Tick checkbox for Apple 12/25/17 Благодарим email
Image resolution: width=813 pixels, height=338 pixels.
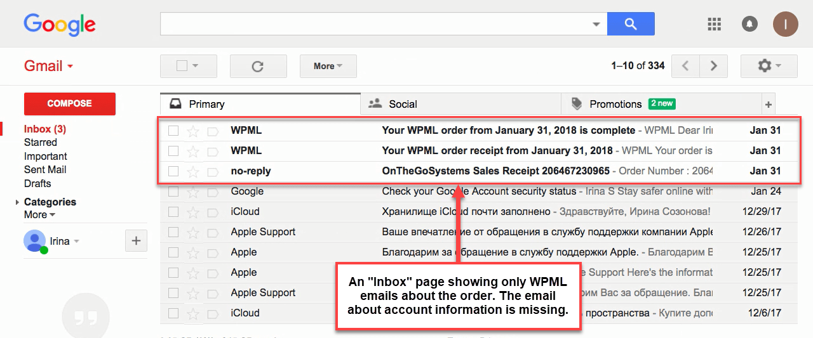pos(173,252)
